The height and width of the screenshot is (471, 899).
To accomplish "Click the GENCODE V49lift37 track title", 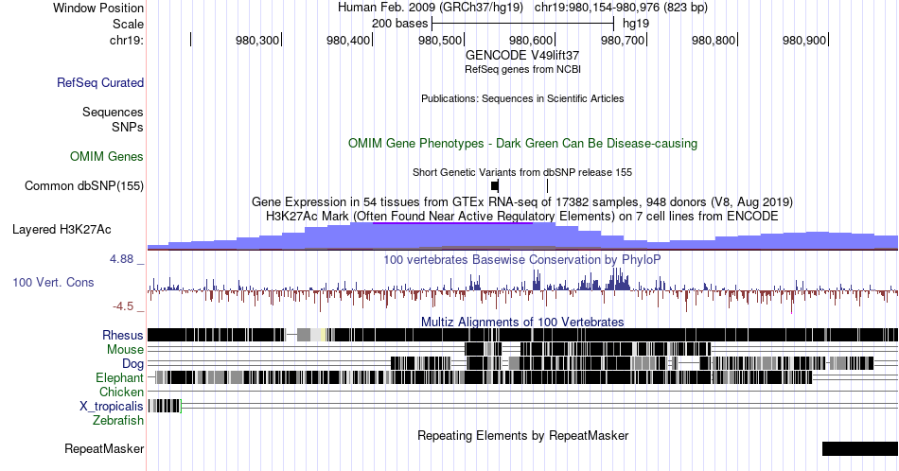I will point(522,56).
